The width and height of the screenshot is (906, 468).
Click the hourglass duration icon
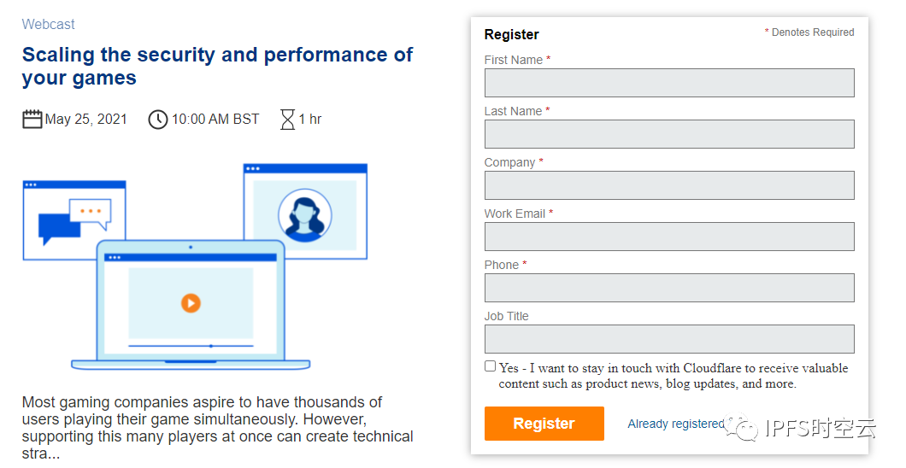coord(287,120)
